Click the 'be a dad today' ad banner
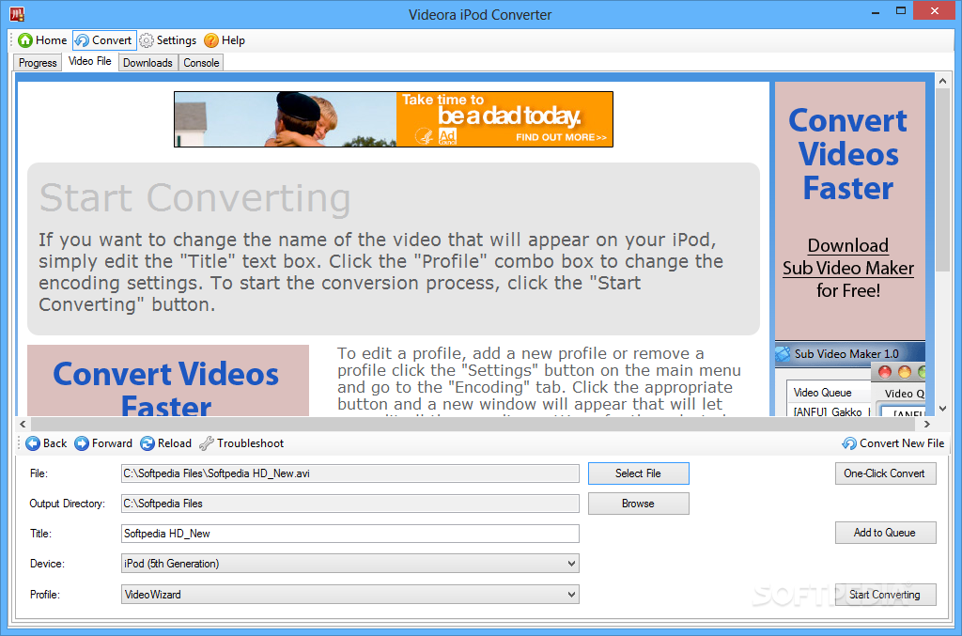 tap(394, 119)
